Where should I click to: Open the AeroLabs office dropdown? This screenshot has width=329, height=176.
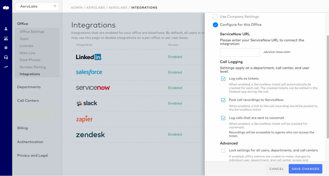37,6
